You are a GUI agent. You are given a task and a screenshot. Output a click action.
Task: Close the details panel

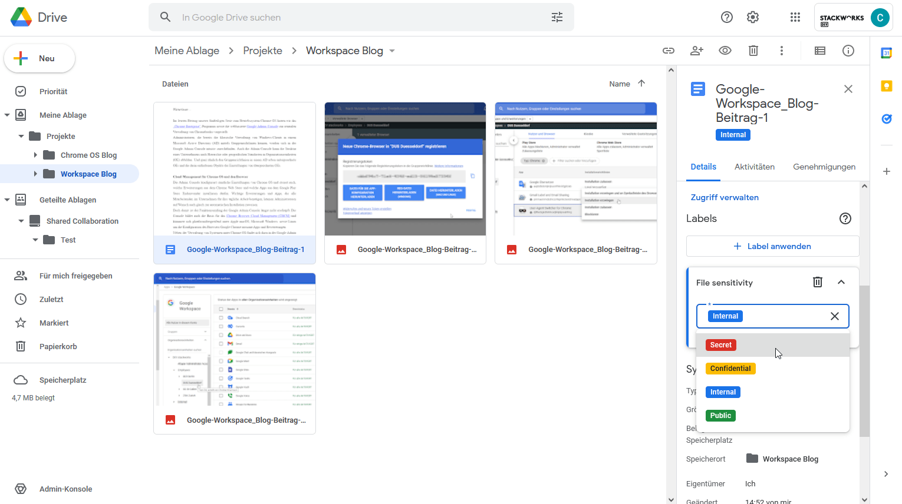tap(848, 89)
